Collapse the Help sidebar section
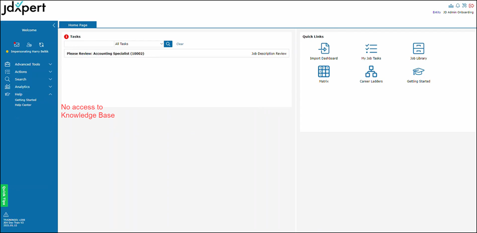Viewport: 477px width, 233px height. (x=50, y=94)
